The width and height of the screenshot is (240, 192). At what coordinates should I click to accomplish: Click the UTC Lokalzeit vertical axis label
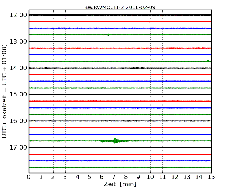coord(4,91)
